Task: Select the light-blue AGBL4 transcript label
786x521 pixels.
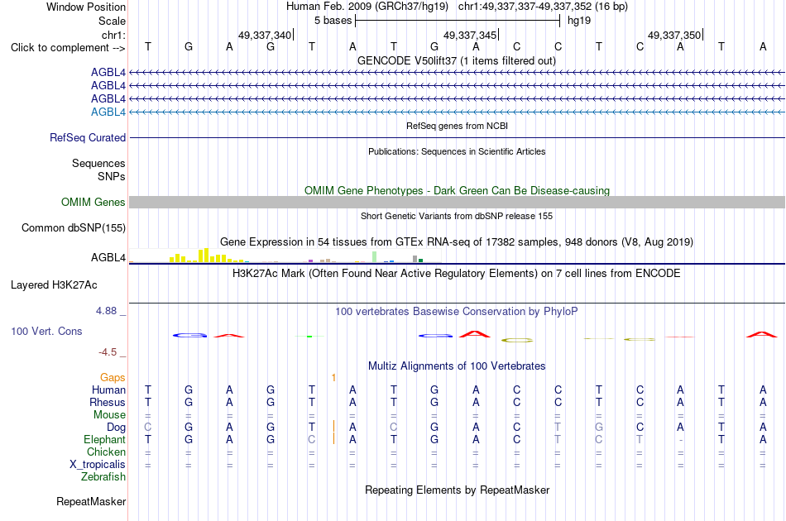Action: tap(108, 112)
